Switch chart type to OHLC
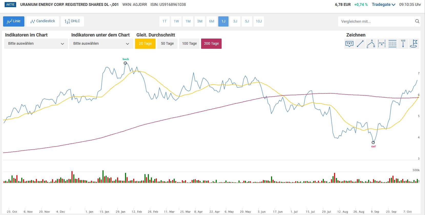This screenshot has height=215, width=425. (72, 21)
